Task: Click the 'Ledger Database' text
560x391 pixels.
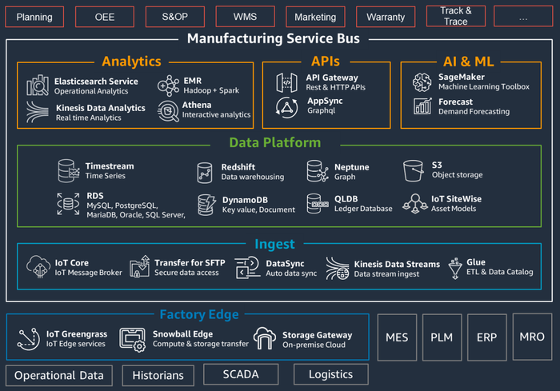Action: pyautogui.click(x=363, y=209)
